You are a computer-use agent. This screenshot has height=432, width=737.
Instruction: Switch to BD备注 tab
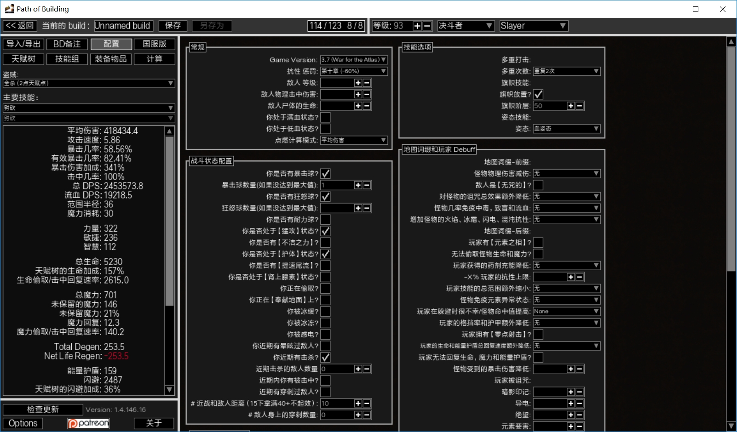(67, 44)
